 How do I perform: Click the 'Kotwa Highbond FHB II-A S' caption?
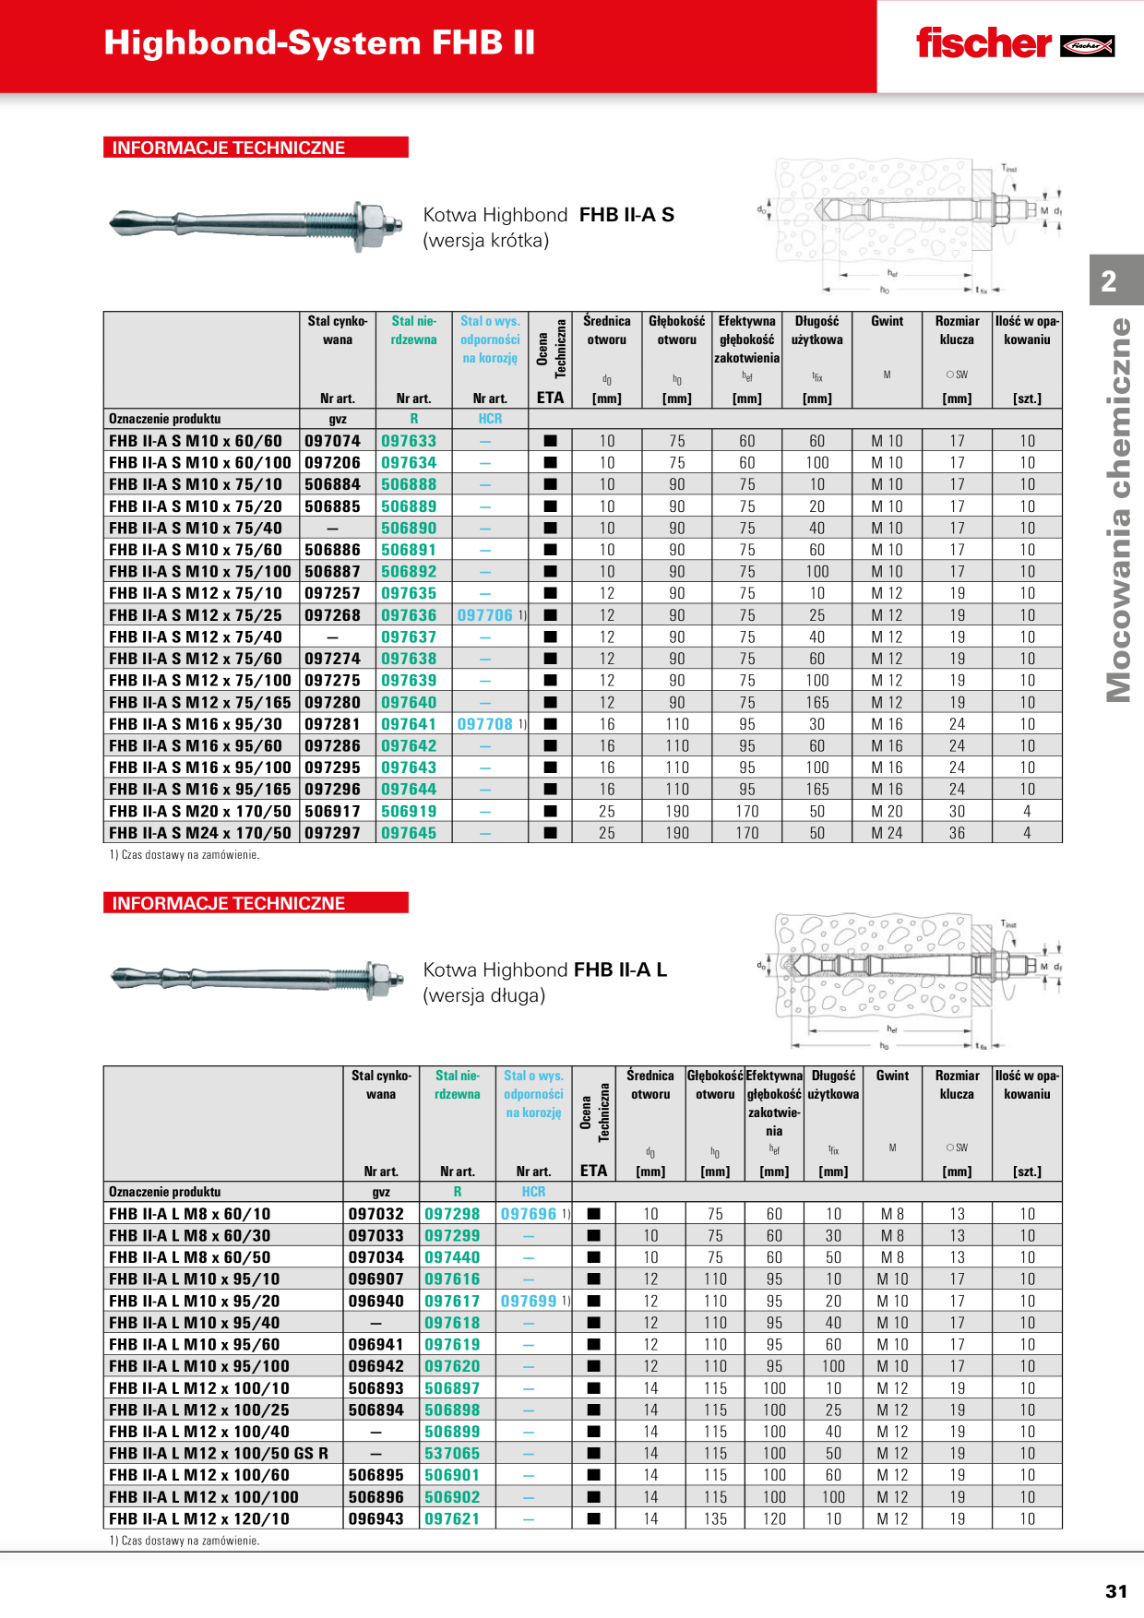click(x=549, y=215)
